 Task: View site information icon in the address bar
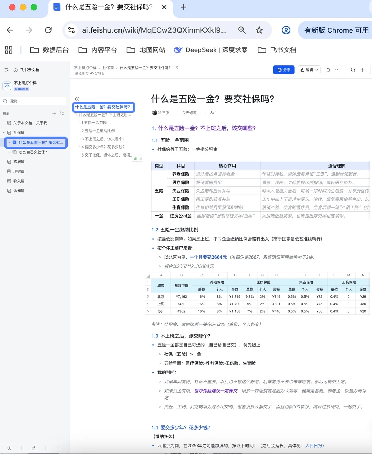pyautogui.click(x=71, y=30)
